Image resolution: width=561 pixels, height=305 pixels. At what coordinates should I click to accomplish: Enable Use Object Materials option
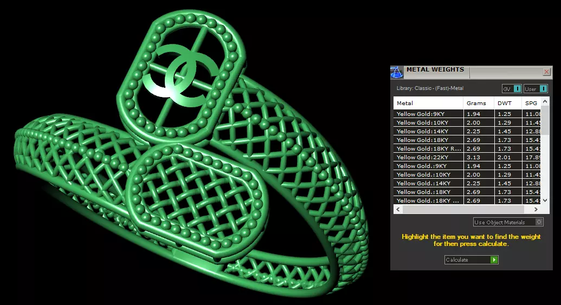point(508,222)
